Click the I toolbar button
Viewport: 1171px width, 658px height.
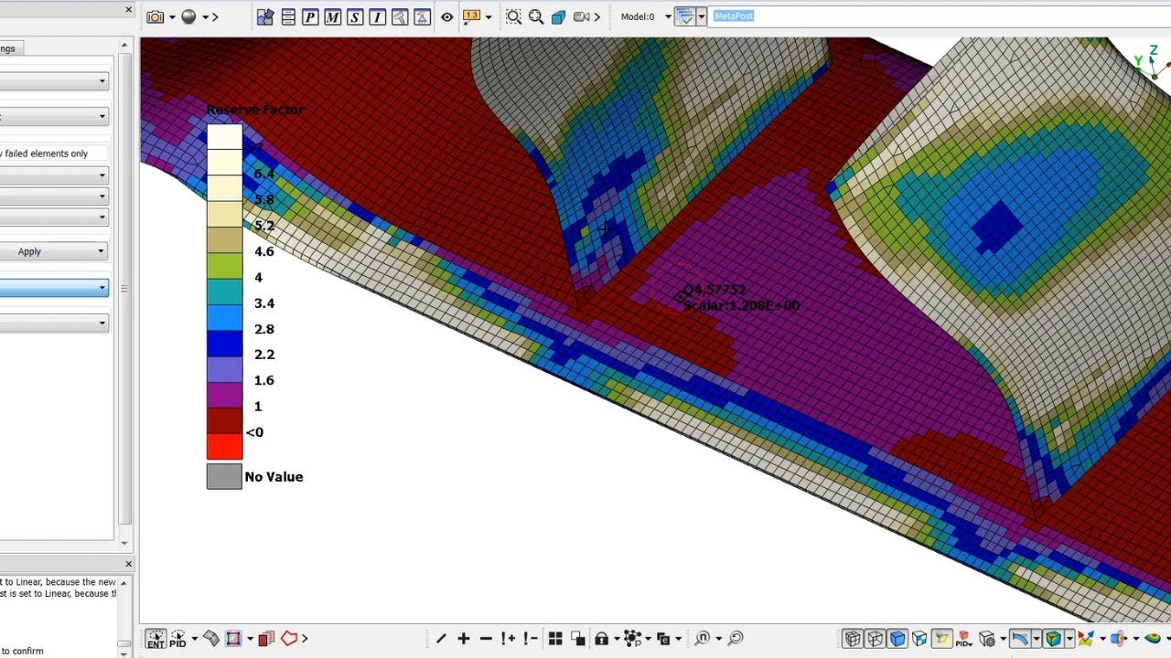(x=377, y=16)
